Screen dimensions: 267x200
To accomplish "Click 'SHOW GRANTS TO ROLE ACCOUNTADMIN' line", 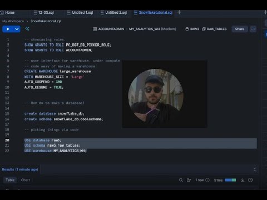I will click(x=58, y=50).
